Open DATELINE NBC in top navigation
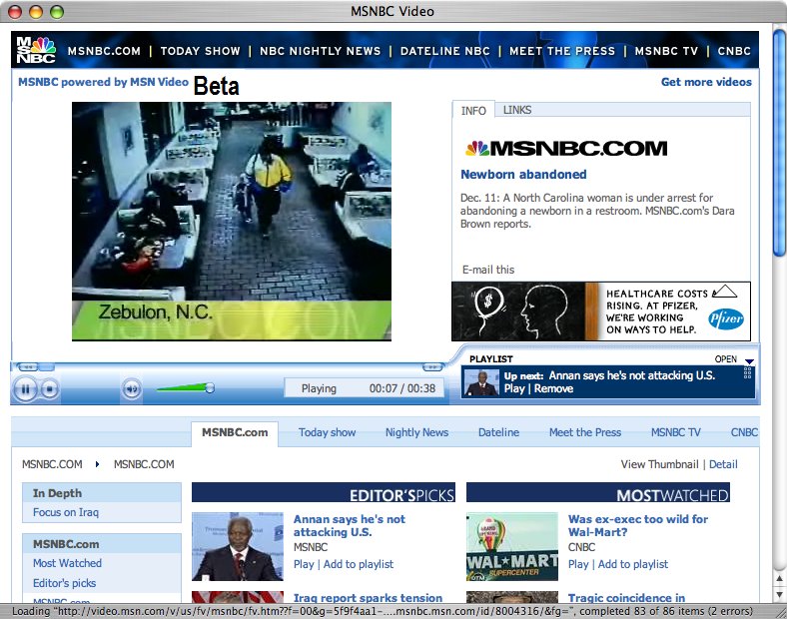The height and width of the screenshot is (619, 787). click(444, 51)
